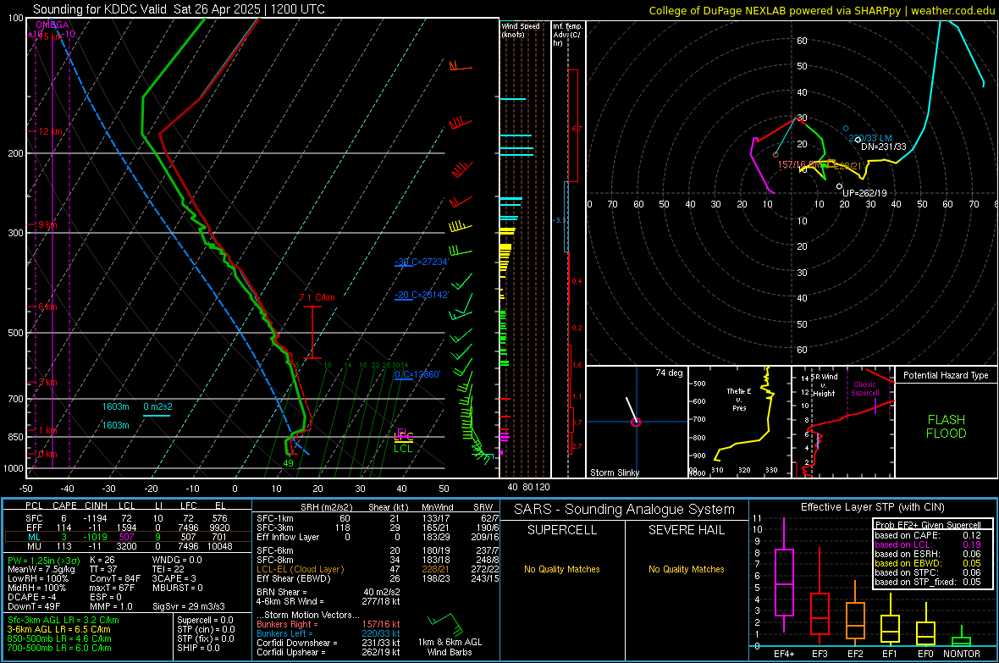Image resolution: width=999 pixels, height=663 pixels.
Task: Click the EF2 axis label
Action: click(854, 654)
